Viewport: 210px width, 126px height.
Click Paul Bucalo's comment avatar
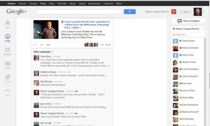[x=36, y=83]
